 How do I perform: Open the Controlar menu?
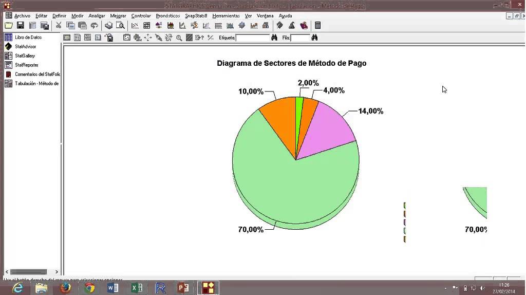(x=141, y=16)
